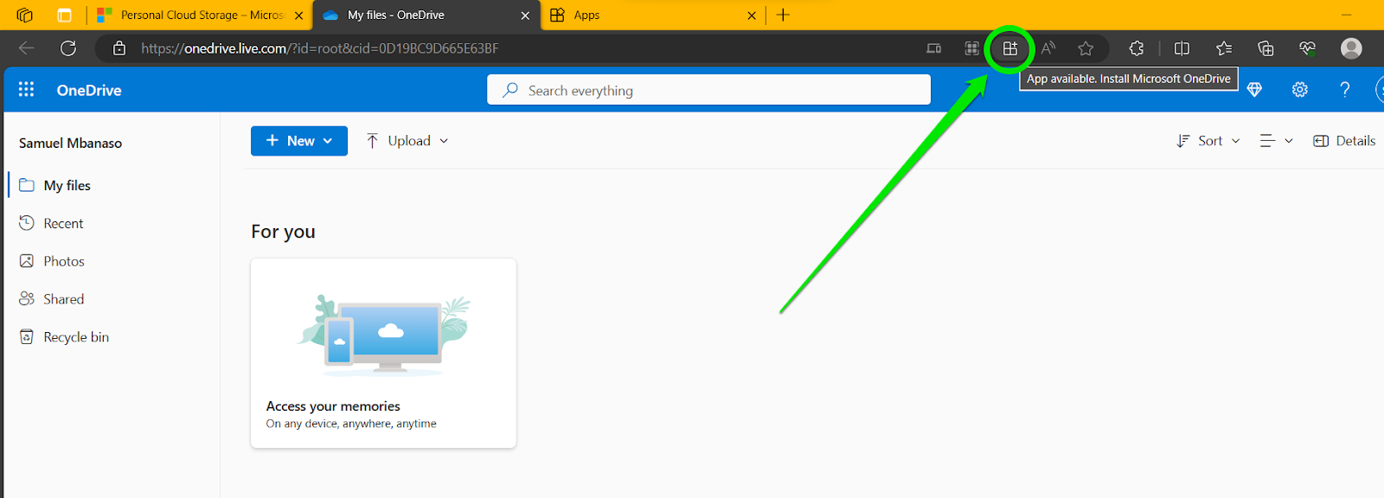Open the Microsoft app launcher grid

(26, 90)
